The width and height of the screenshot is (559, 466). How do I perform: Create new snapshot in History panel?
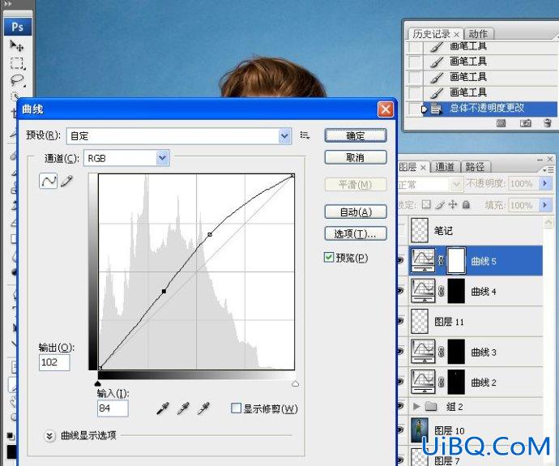525,123
